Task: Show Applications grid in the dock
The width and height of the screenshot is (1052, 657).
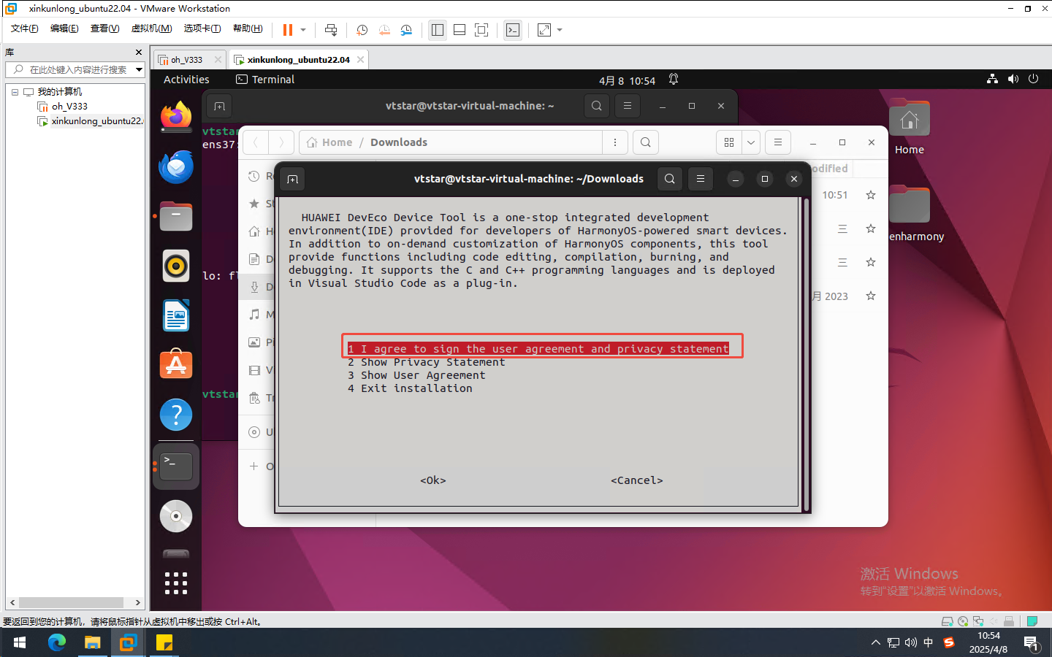Action: click(176, 583)
